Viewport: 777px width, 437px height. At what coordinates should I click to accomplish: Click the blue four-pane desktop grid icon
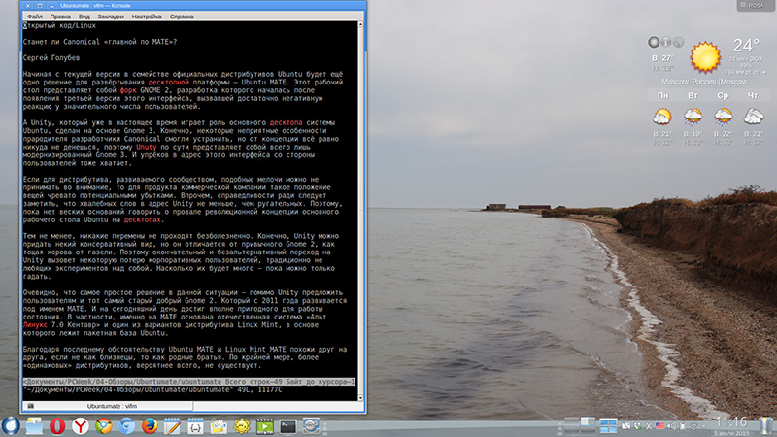coord(608,426)
